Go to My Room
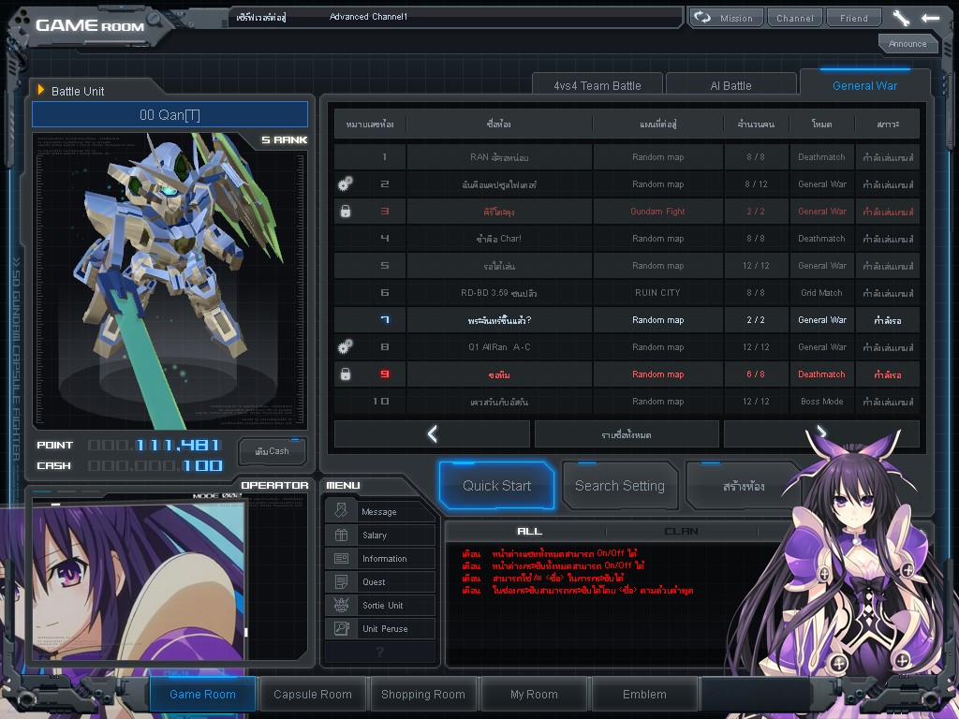959x719 pixels. [534, 694]
